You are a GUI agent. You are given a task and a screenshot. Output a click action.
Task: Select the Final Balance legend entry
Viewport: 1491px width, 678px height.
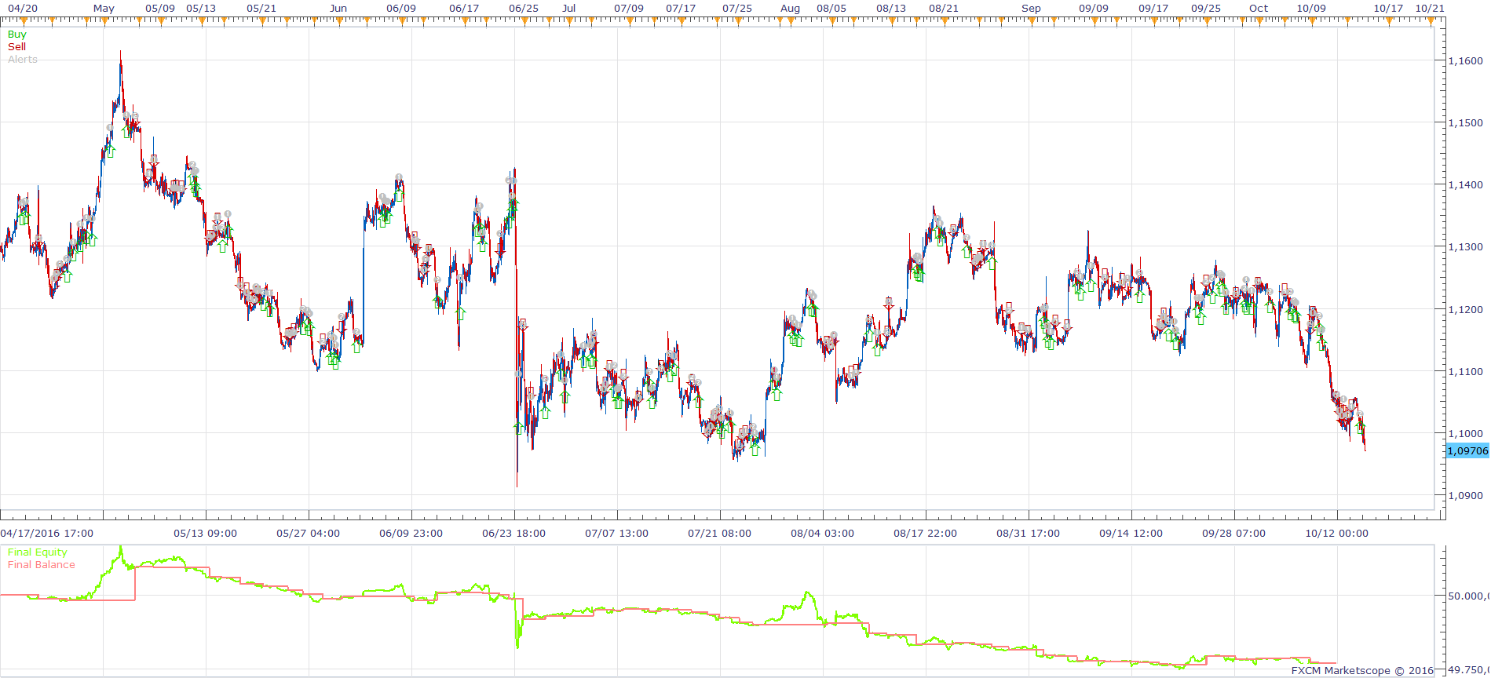[42, 565]
